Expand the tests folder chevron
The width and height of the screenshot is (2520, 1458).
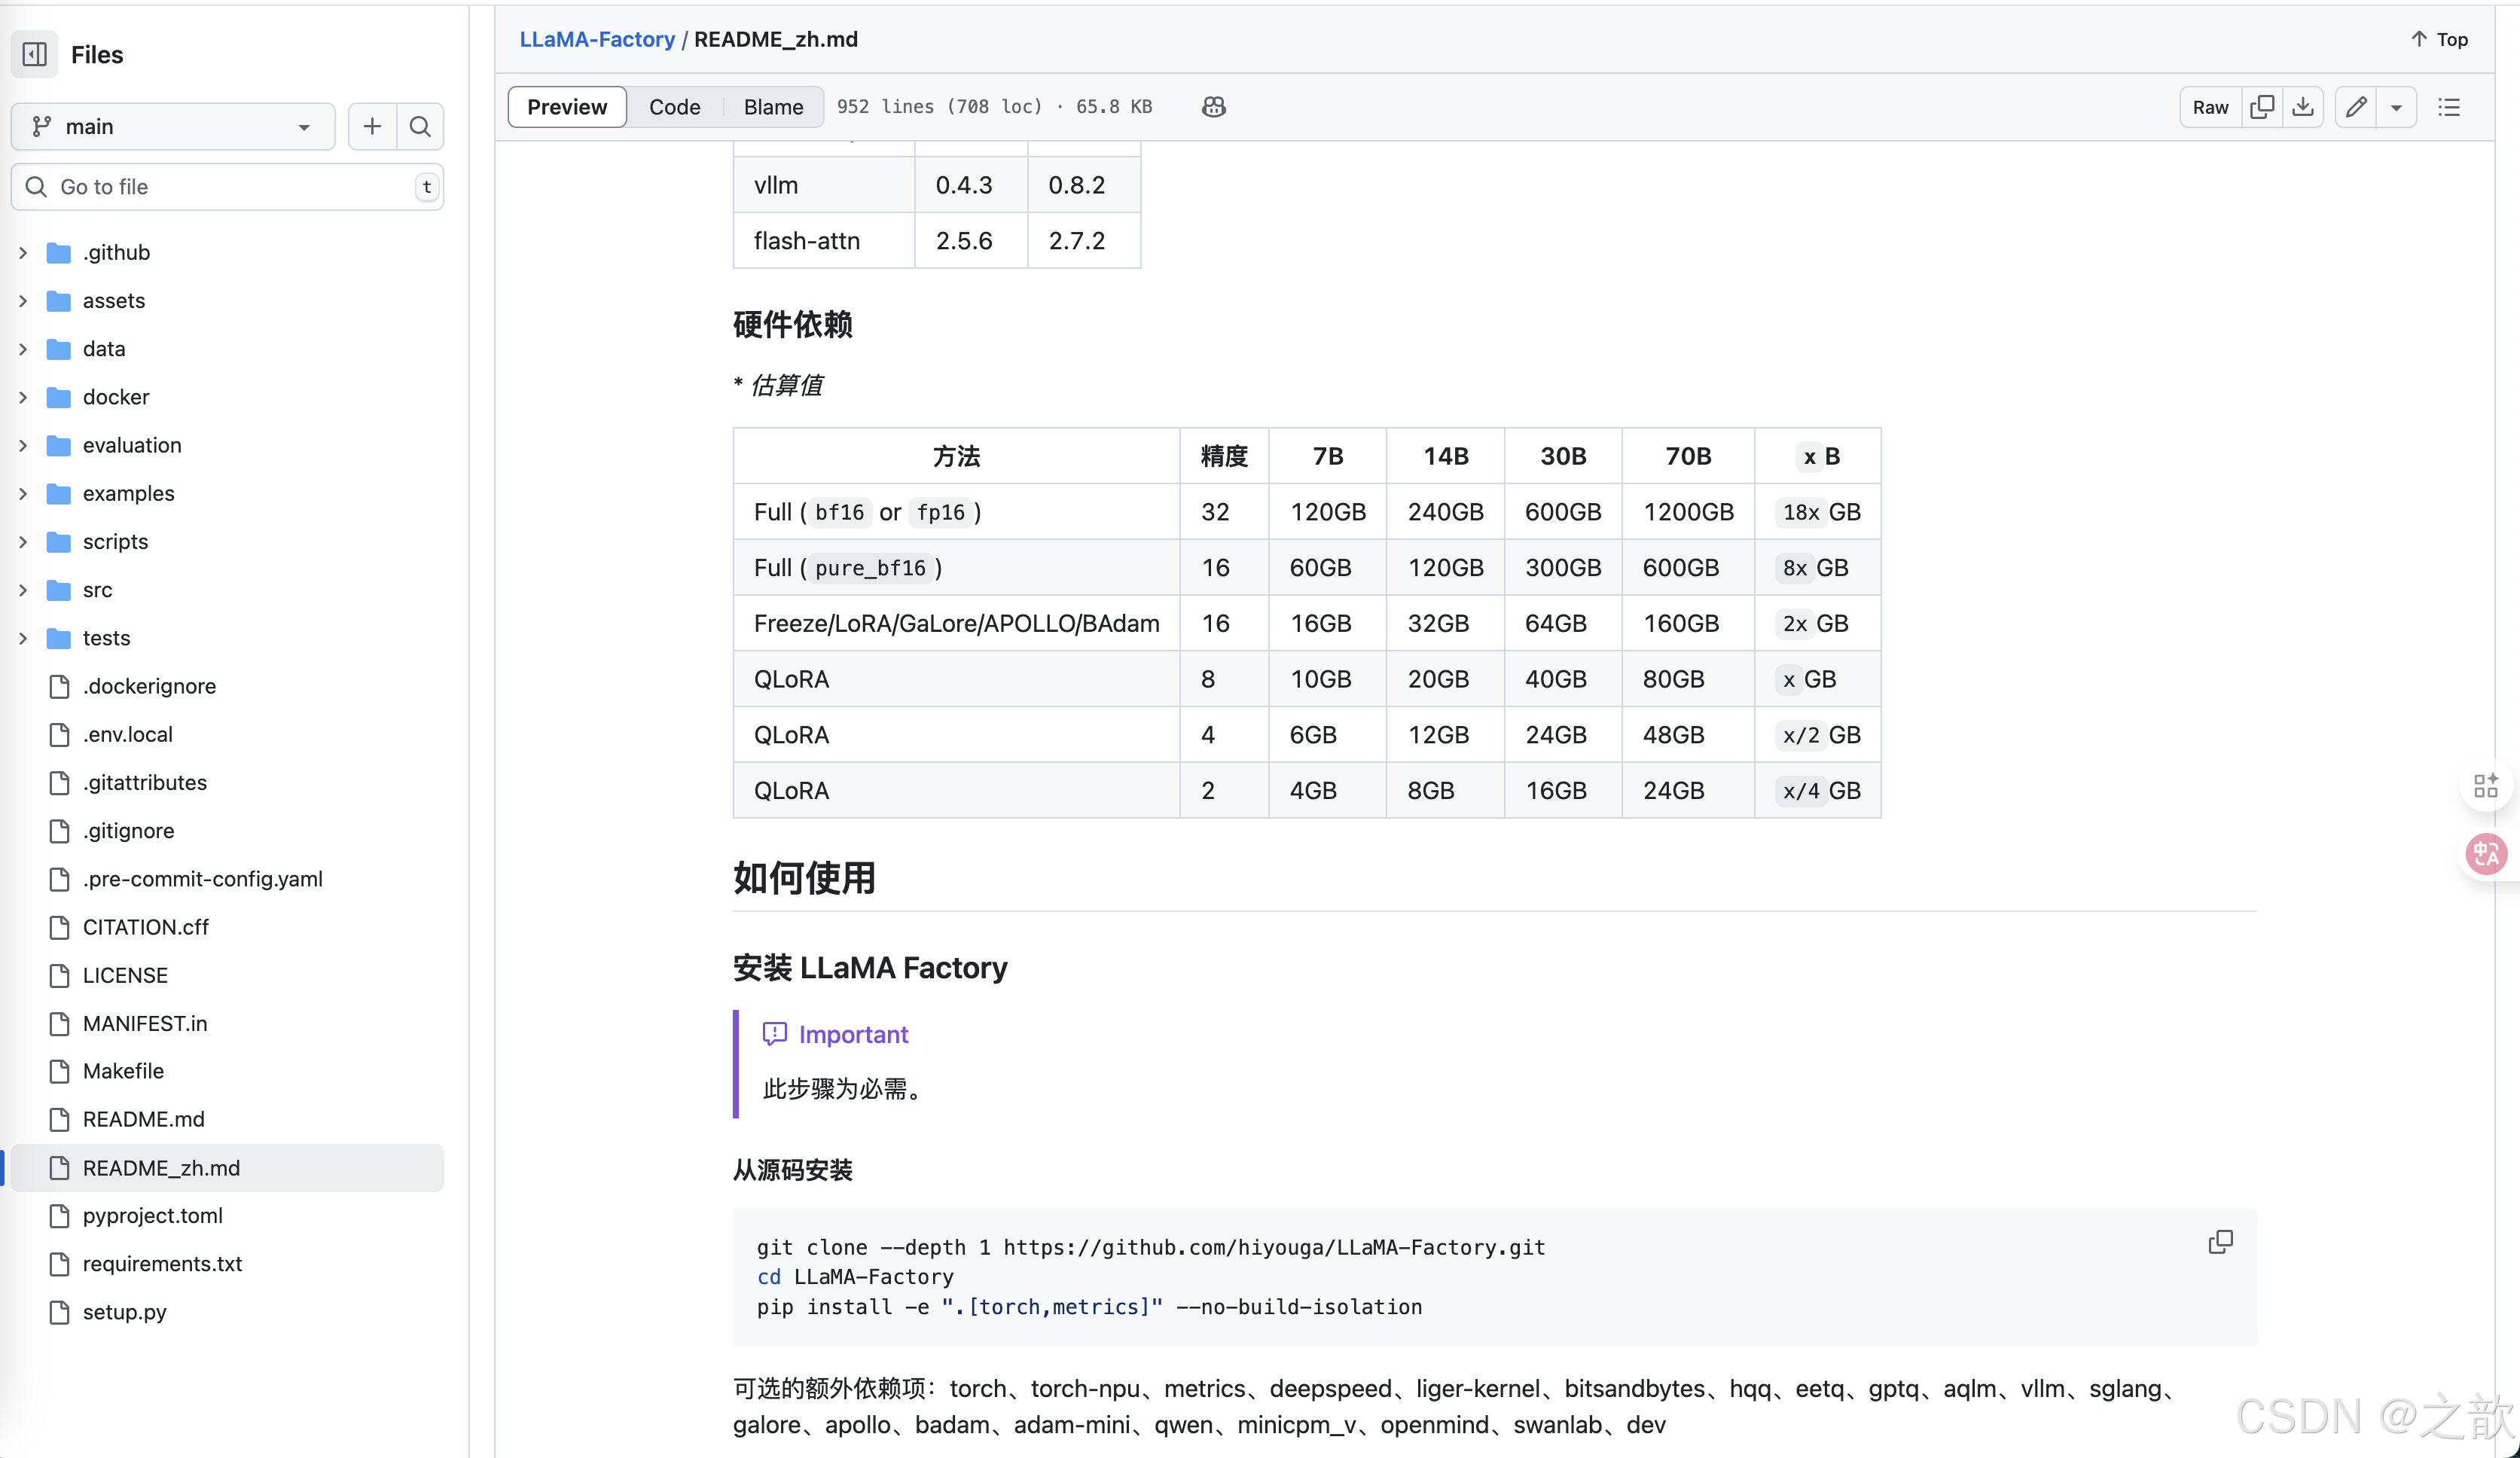24,638
